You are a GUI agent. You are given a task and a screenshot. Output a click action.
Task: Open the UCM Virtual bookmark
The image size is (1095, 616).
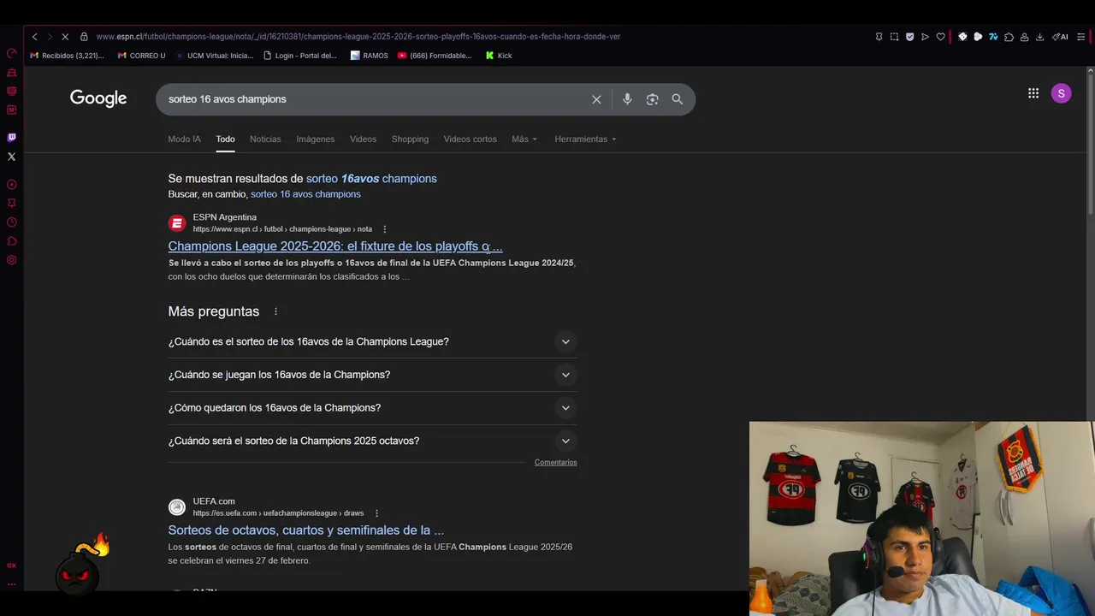point(215,56)
